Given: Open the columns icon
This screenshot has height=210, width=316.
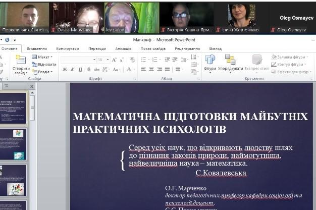Looking at the screenshot, I should point(179,70).
